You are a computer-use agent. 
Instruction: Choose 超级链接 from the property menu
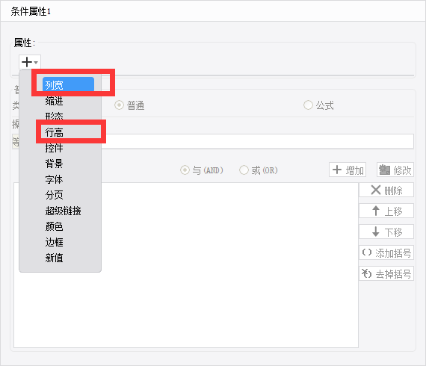point(63,211)
